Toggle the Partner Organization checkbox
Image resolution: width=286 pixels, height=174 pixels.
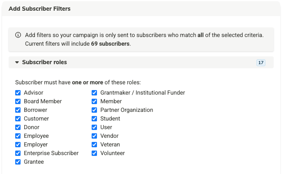tap(95, 110)
